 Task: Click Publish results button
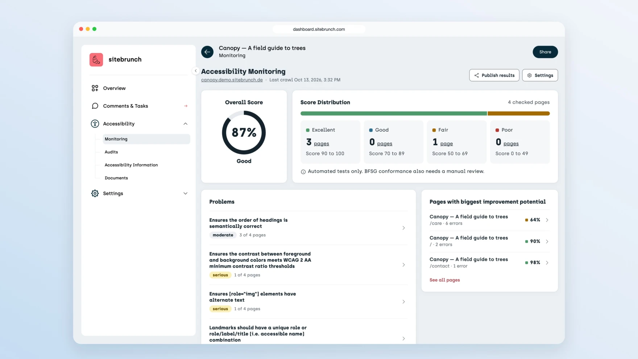tap(494, 75)
